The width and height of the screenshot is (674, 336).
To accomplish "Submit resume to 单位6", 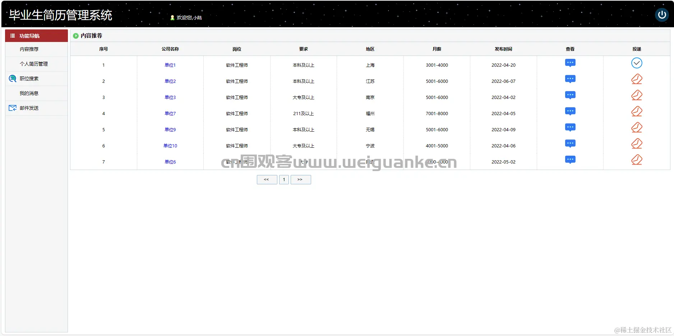I will [x=637, y=160].
